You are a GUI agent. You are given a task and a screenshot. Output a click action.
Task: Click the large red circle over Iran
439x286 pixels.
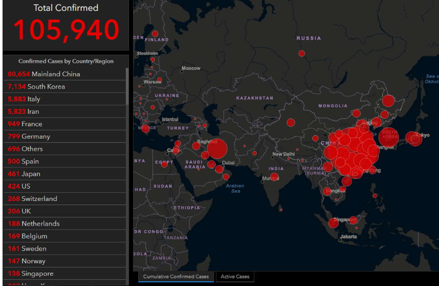(217, 149)
